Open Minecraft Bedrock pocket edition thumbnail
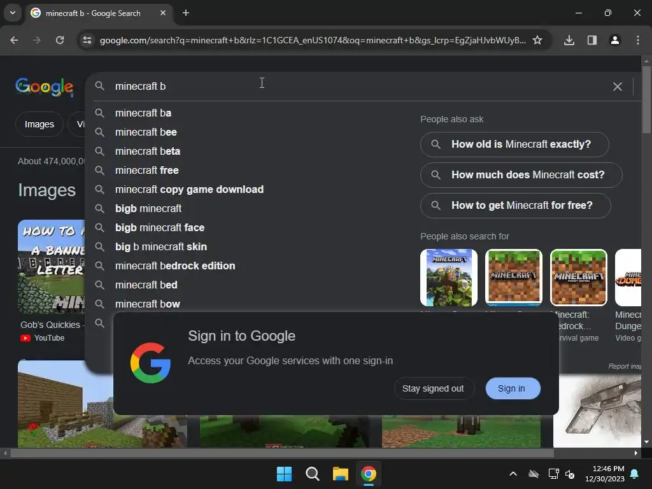 579,278
